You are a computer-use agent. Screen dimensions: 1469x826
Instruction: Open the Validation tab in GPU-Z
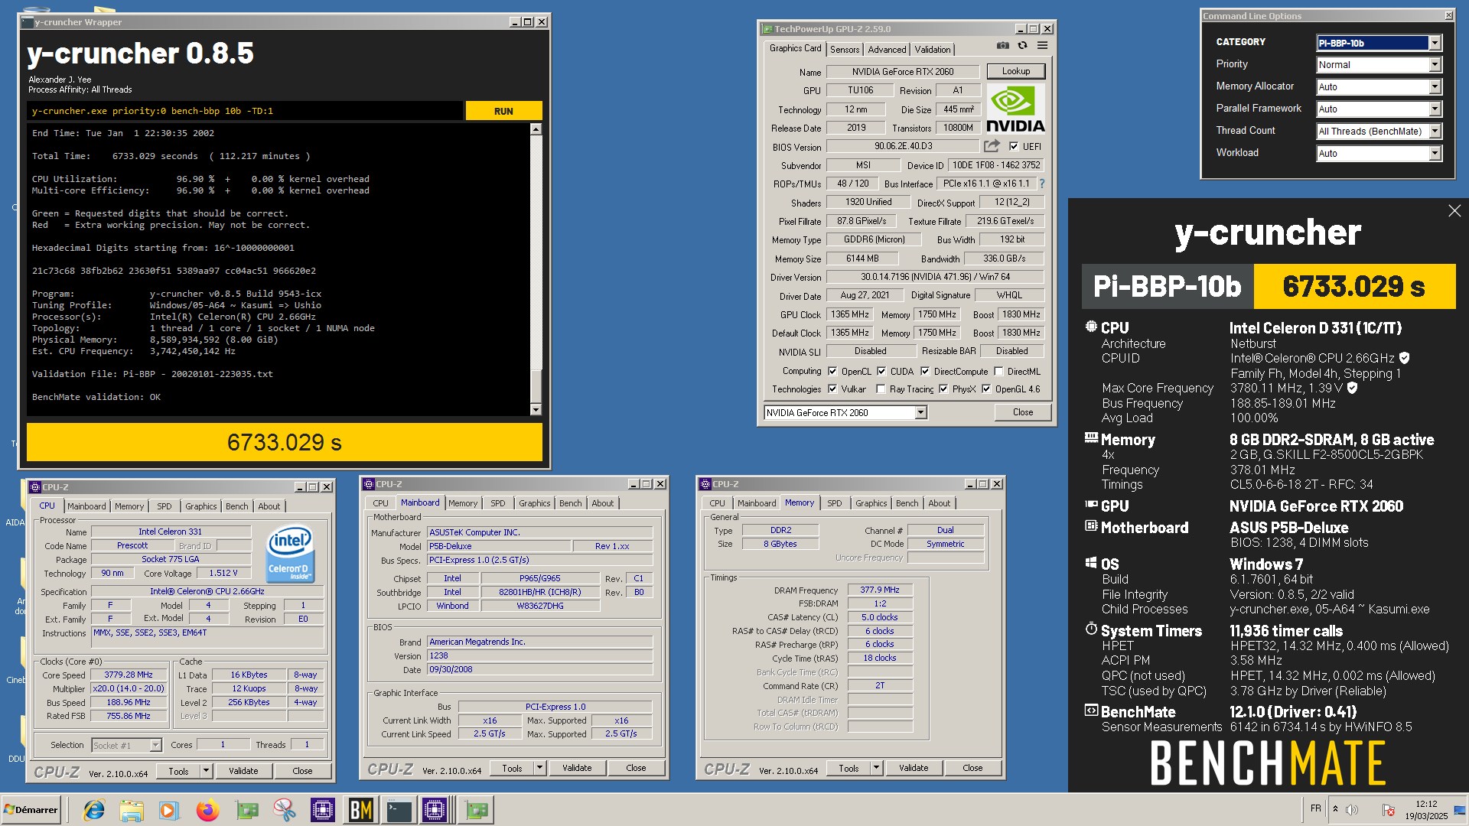coord(933,49)
